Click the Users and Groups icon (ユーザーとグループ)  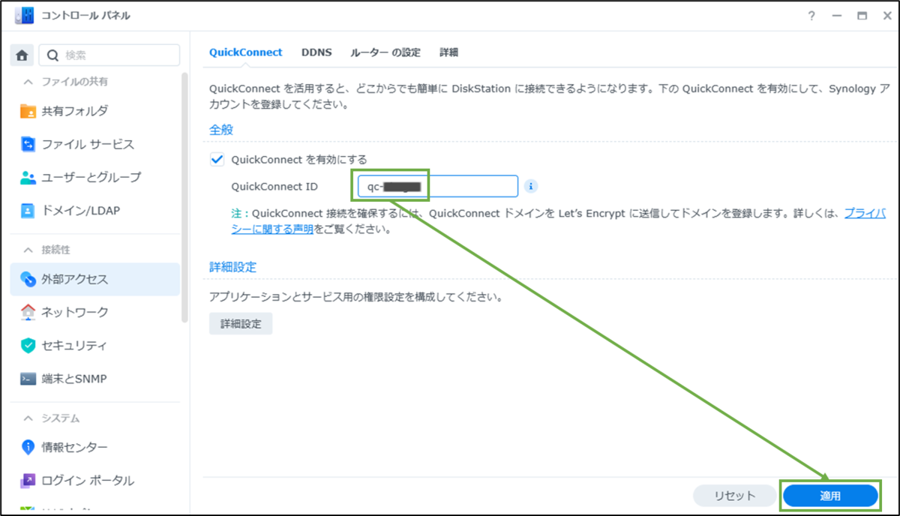click(28, 178)
